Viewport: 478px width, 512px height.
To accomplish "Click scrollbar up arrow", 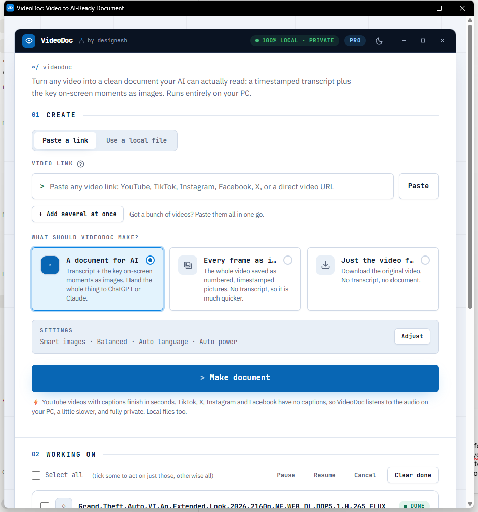I will pos(470,20).
